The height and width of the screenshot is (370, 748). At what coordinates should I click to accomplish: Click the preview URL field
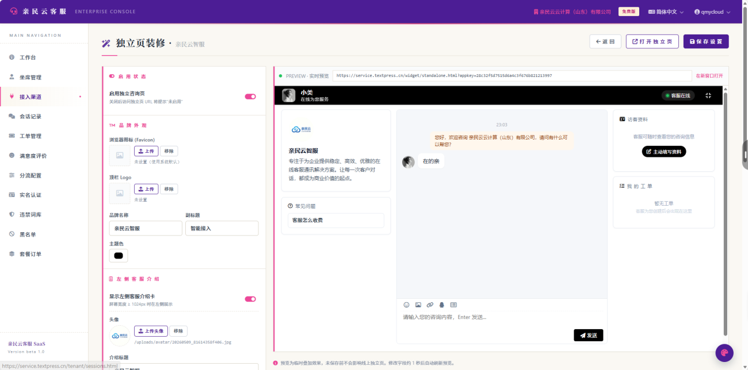(512, 75)
